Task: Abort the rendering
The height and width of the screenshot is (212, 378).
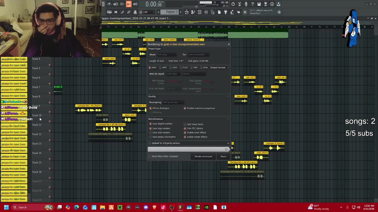Action: [223, 156]
